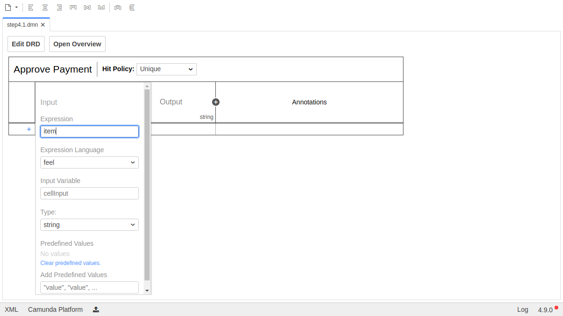Viewport: 563px width, 316px height.
Task: Click the deploy upload icon in status bar
Action: pos(96,309)
